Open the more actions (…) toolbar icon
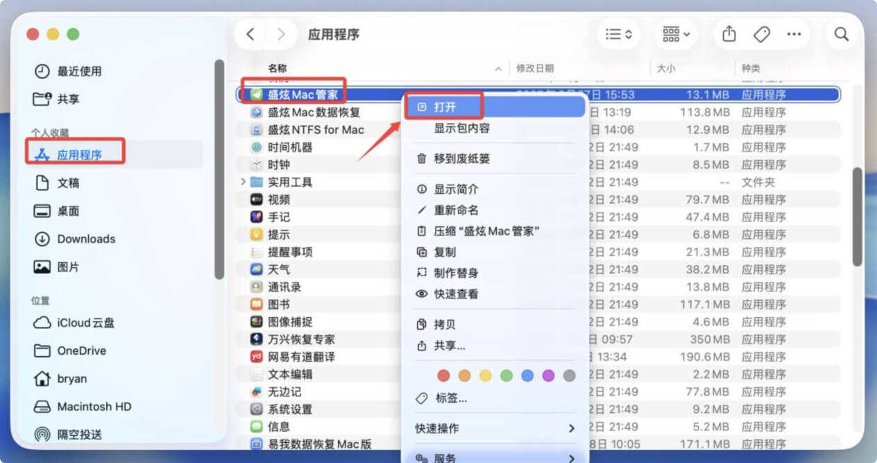 (795, 33)
